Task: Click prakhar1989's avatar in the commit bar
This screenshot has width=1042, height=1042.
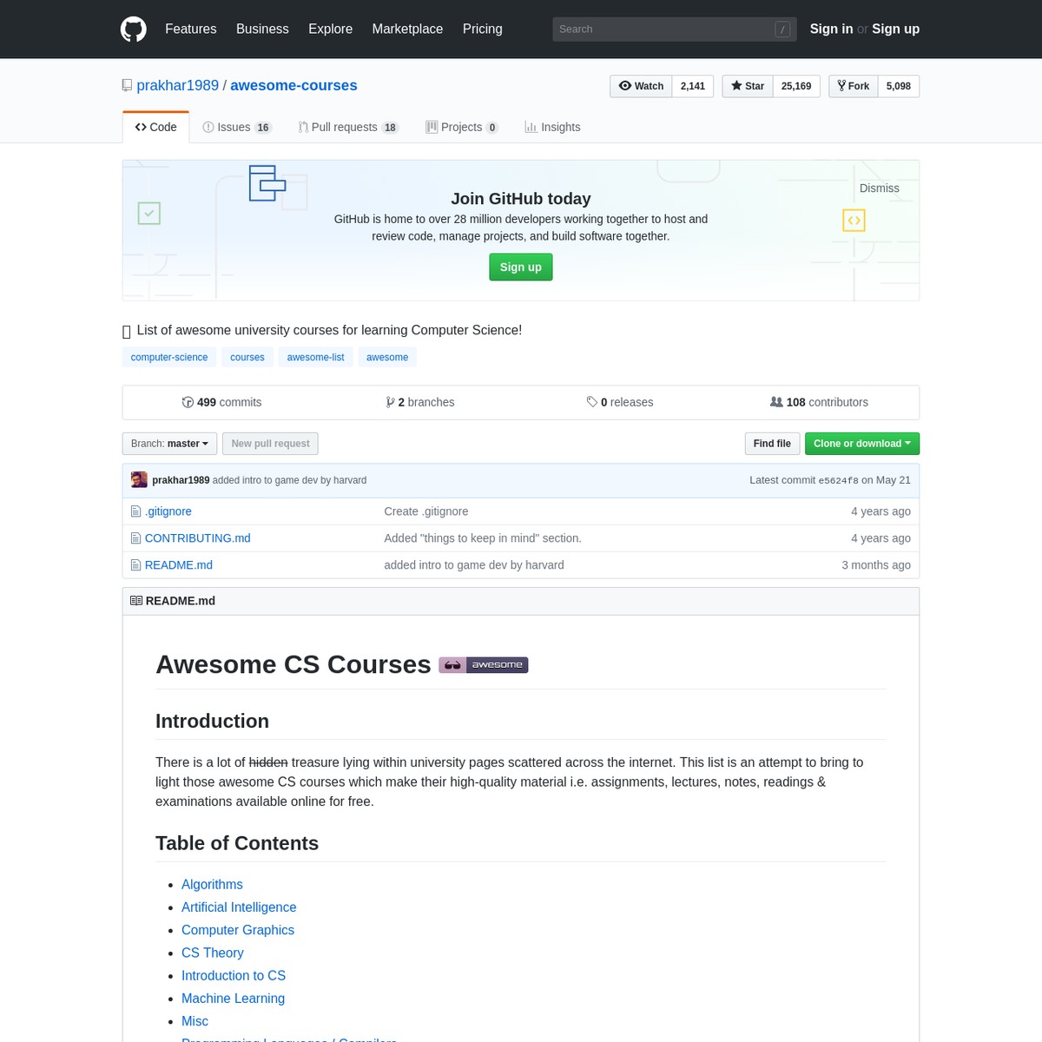Action: point(139,480)
